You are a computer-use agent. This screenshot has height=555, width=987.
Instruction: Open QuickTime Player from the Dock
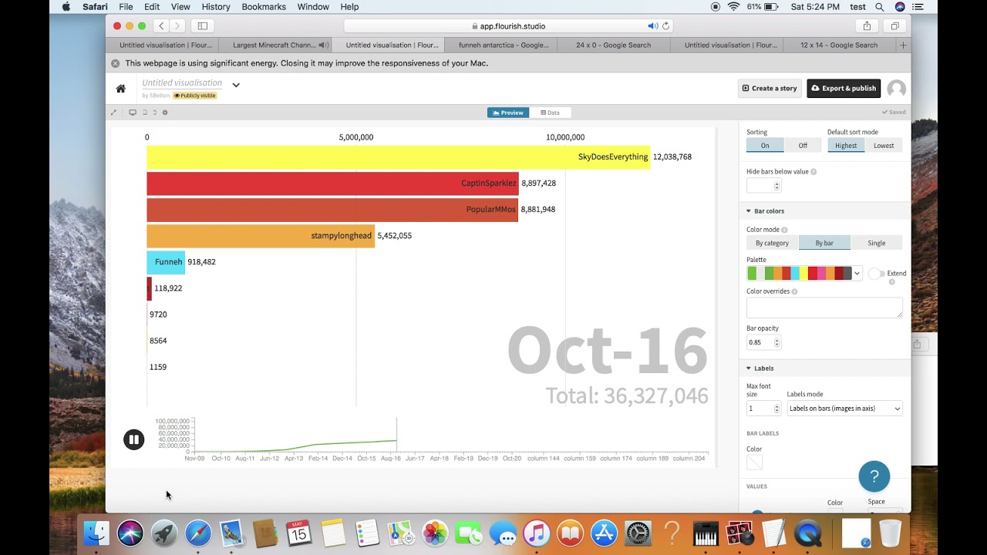807,533
